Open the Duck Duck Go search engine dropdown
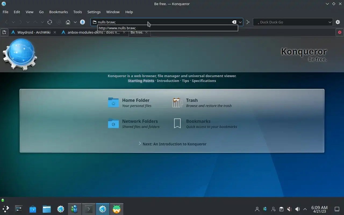Screen dimensions: 344x215 click(x=330, y=22)
